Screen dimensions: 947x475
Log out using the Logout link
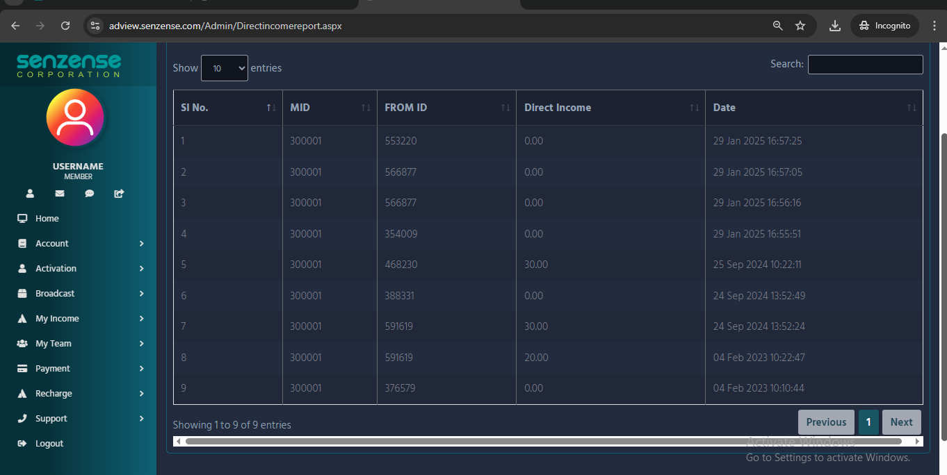click(x=49, y=443)
